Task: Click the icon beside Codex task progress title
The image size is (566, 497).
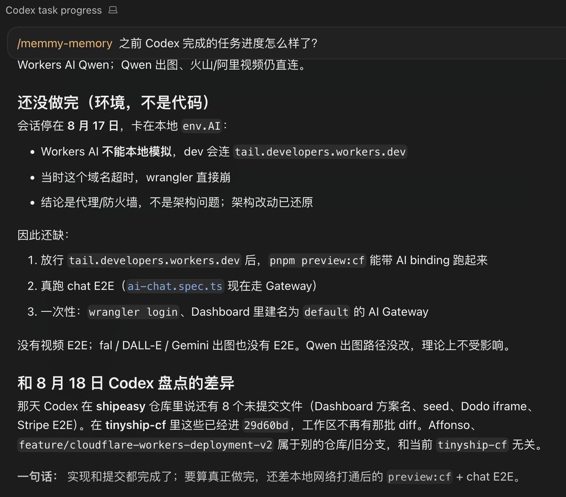Action: pyautogui.click(x=113, y=10)
